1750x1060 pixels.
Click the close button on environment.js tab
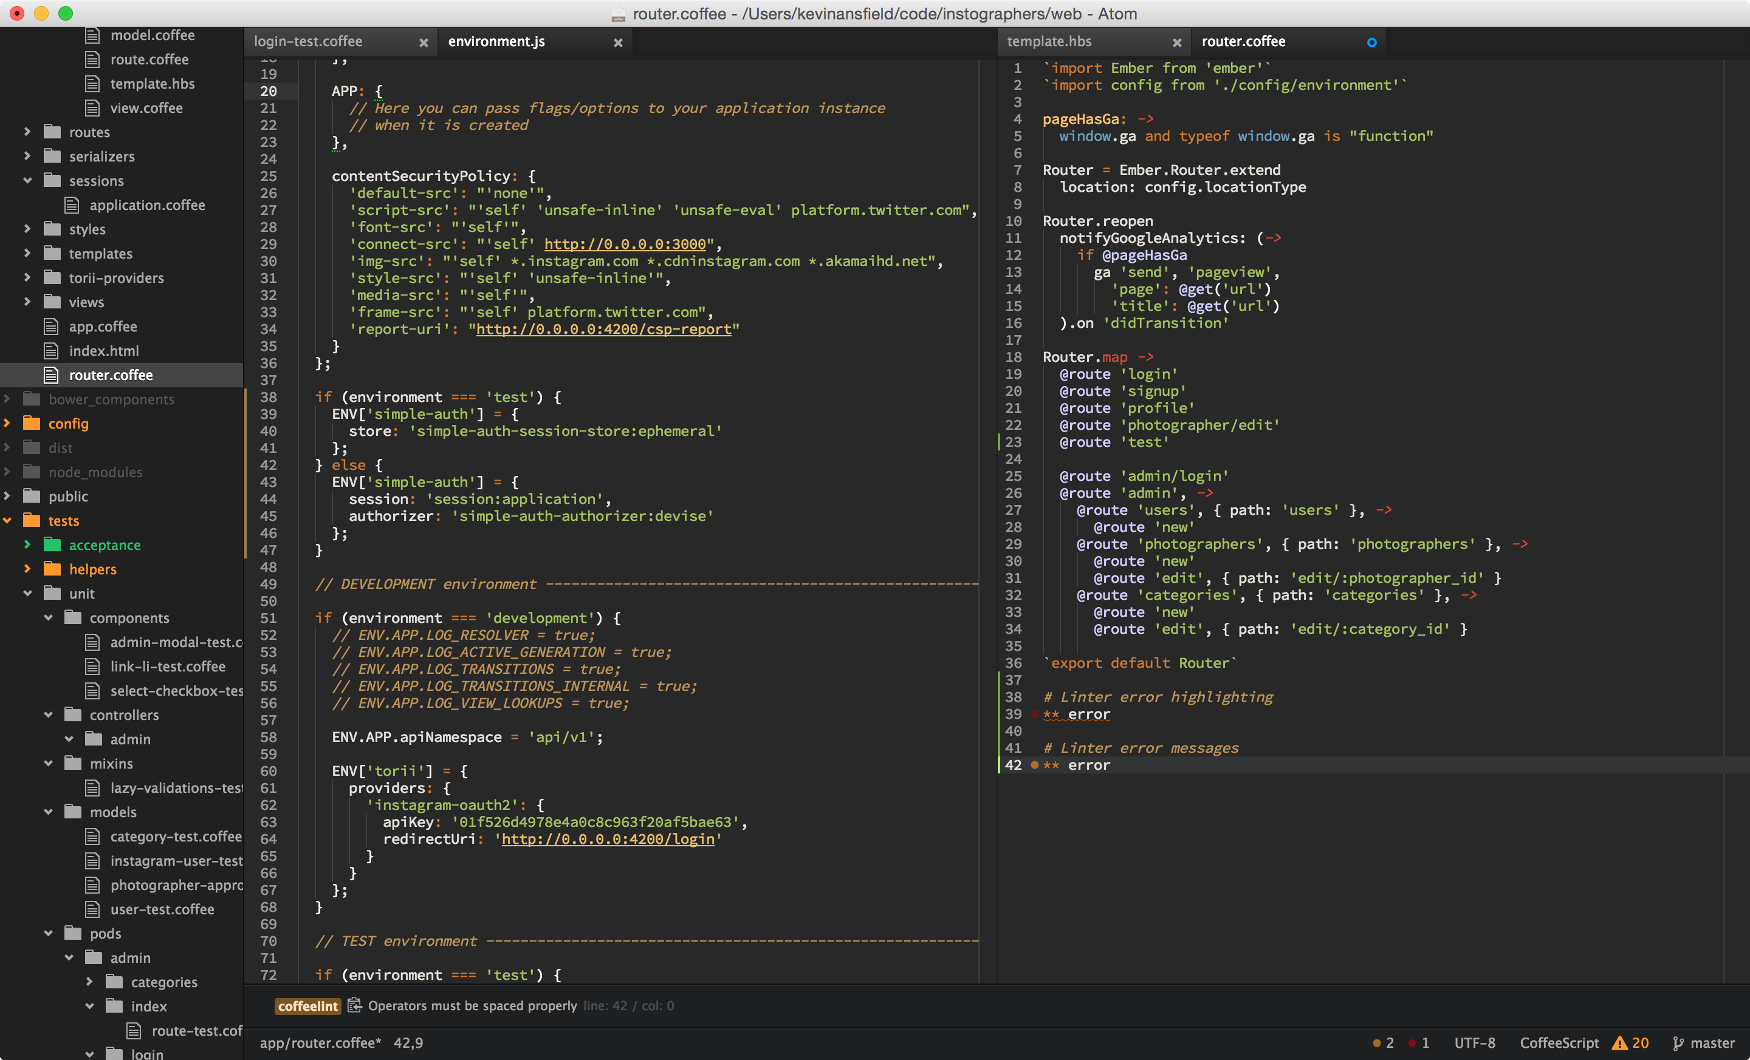(x=617, y=41)
